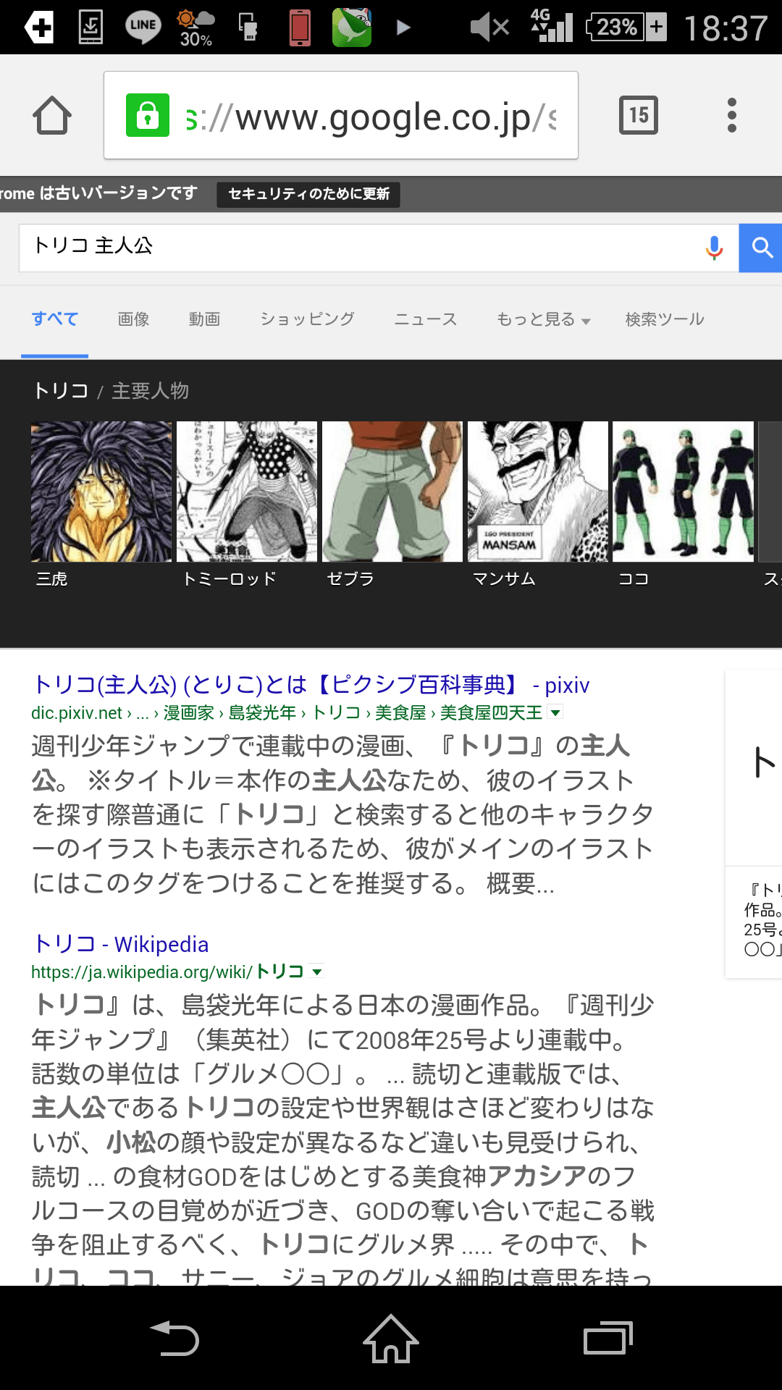The width and height of the screenshot is (782, 1390).
Task: Open dropdown arrow beside Wikipedia result URL
Action: click(316, 972)
